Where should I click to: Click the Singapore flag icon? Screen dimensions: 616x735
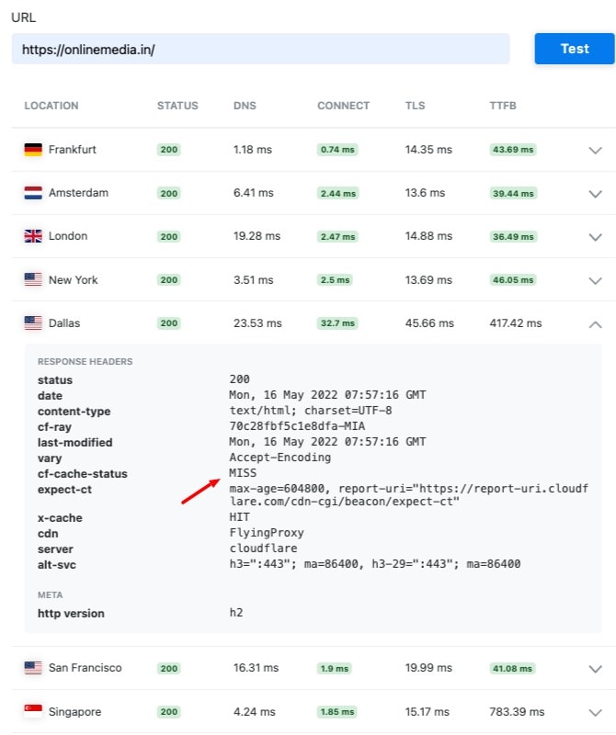(x=33, y=711)
